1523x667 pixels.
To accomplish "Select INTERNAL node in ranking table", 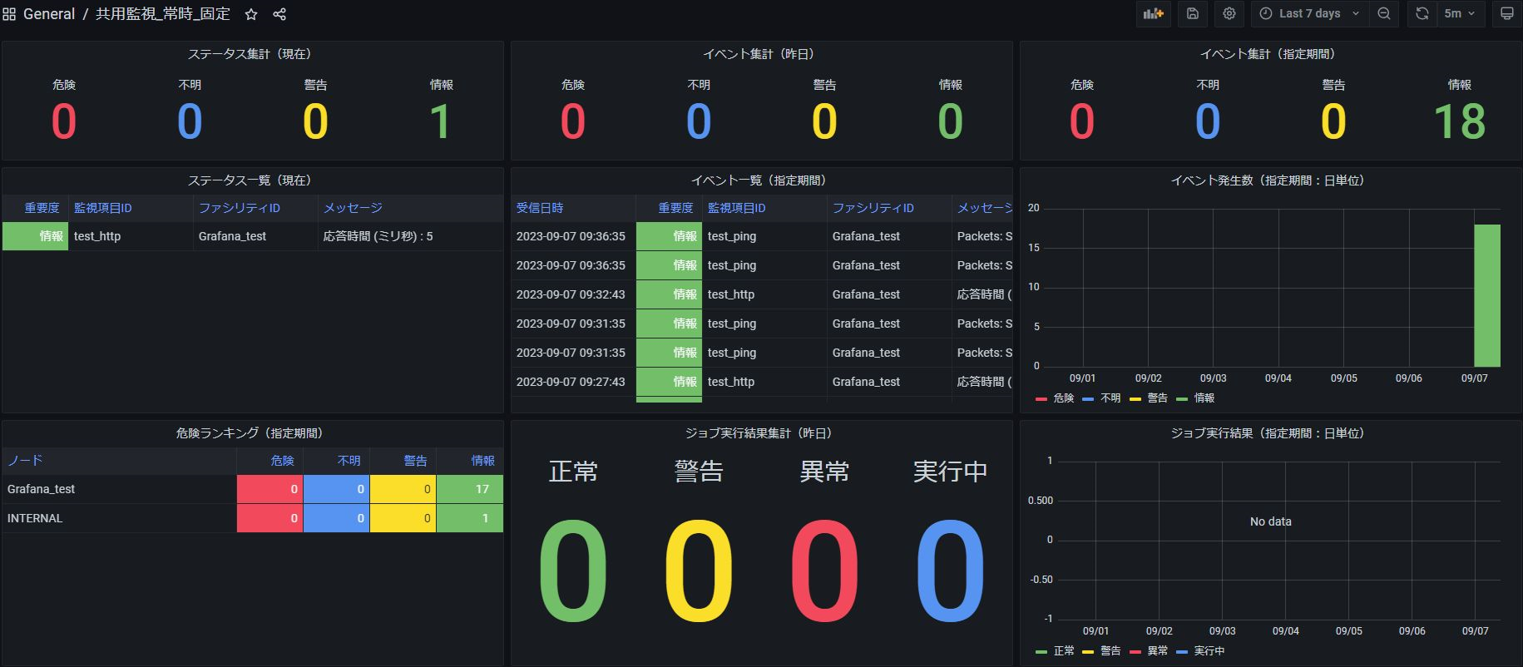I will coord(35,518).
